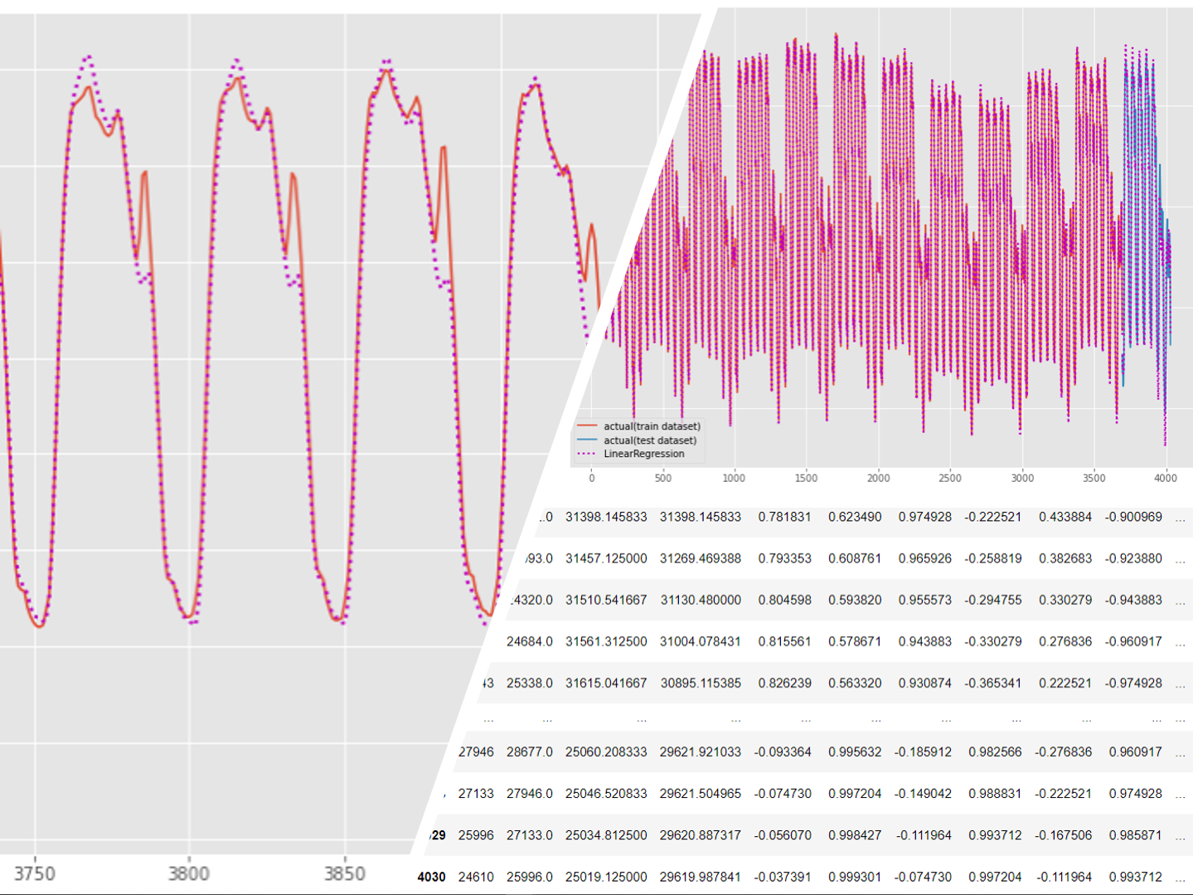Select the cell containing 31457.125000
Screen dimensions: 1193x895
(x=606, y=558)
